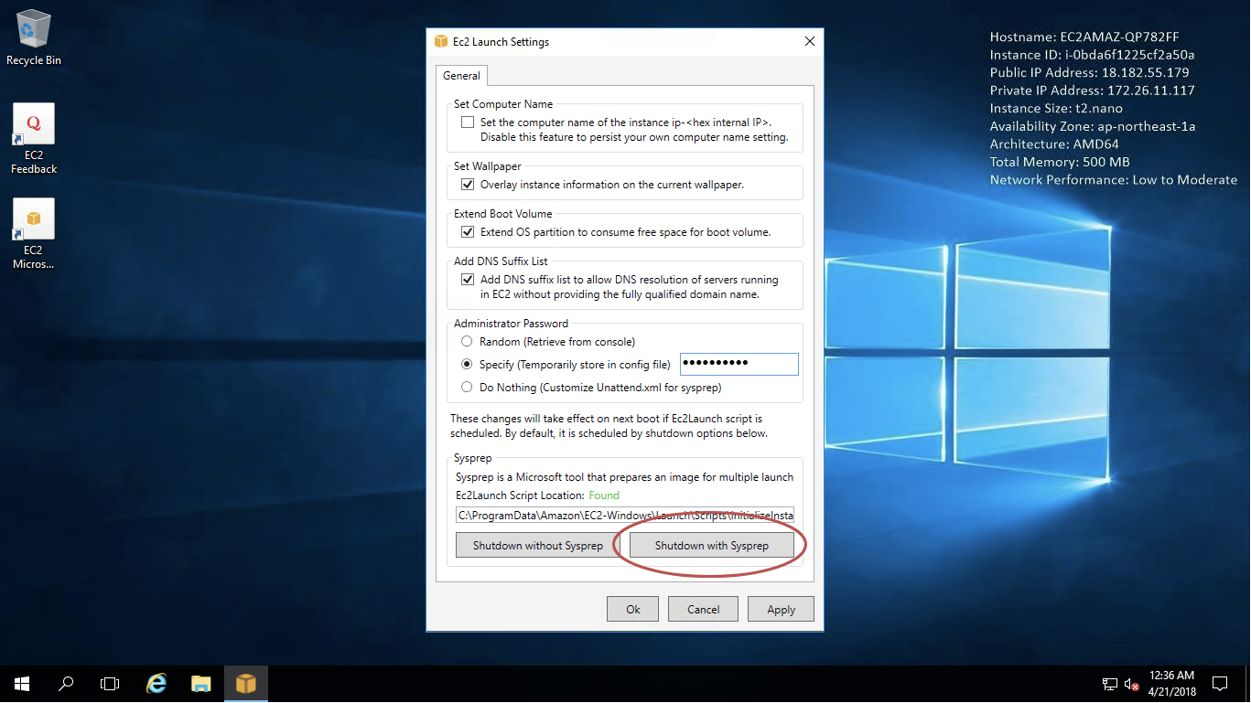Enable the Set Computer Name checkbox
This screenshot has height=703, width=1251.
pyautogui.click(x=468, y=122)
